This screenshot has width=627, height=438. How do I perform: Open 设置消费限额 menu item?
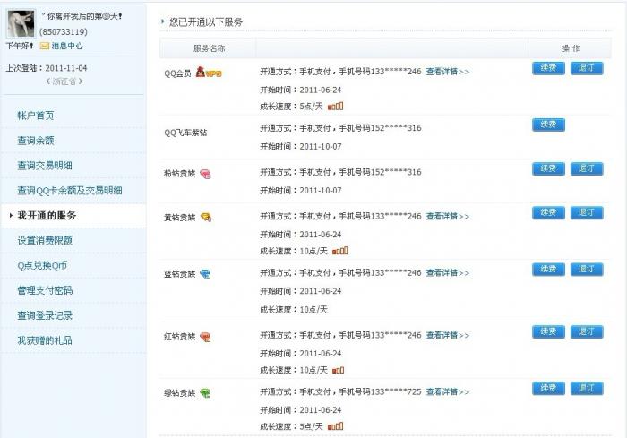(x=45, y=240)
